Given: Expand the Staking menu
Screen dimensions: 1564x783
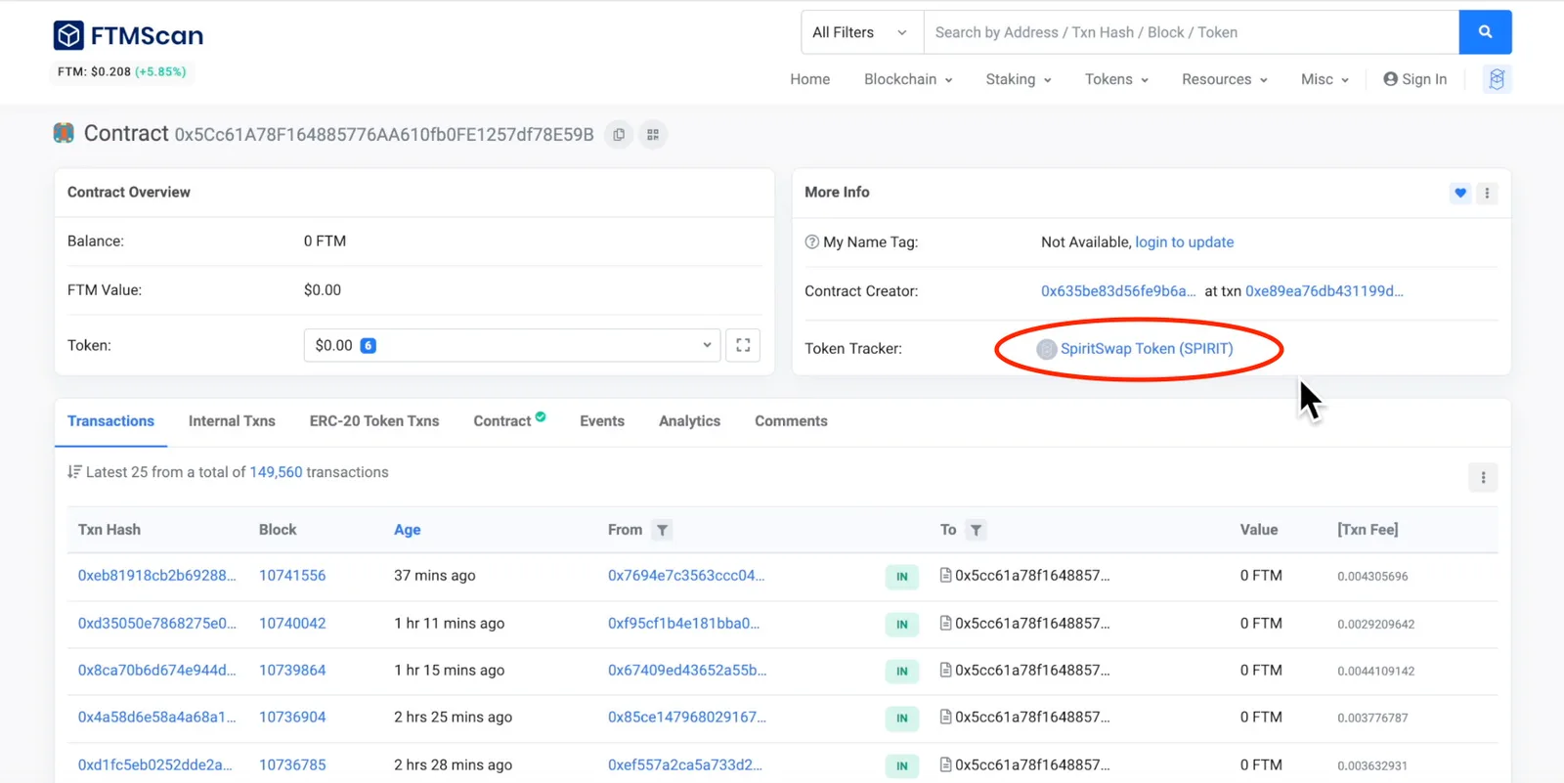Looking at the screenshot, I should (x=1019, y=79).
